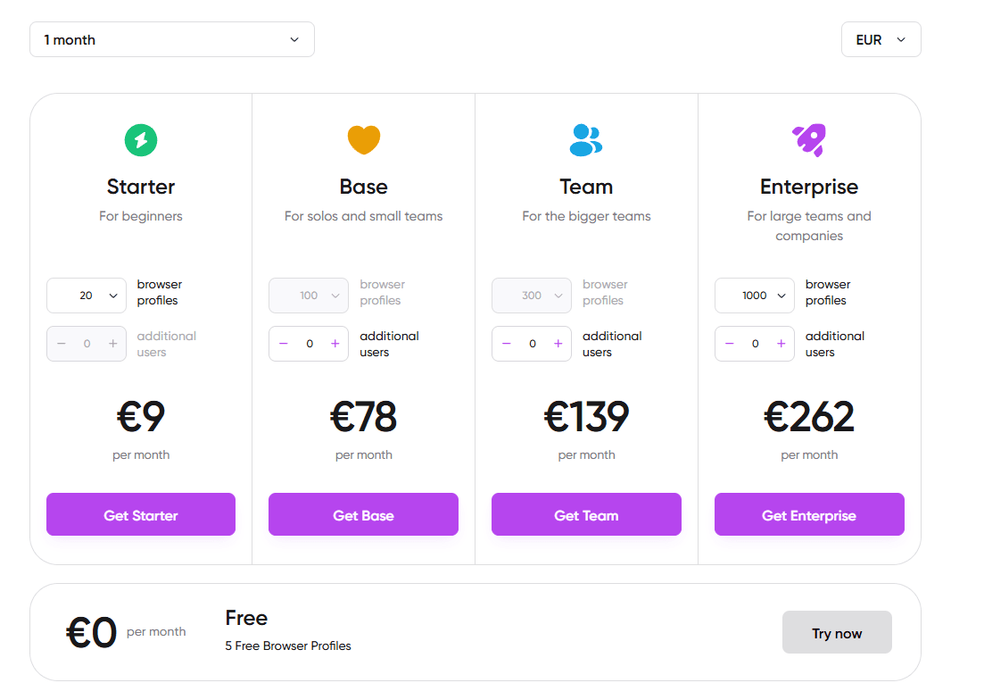This screenshot has width=984, height=683.
Task: Open the 1 month billing period dropdown
Action: (x=172, y=39)
